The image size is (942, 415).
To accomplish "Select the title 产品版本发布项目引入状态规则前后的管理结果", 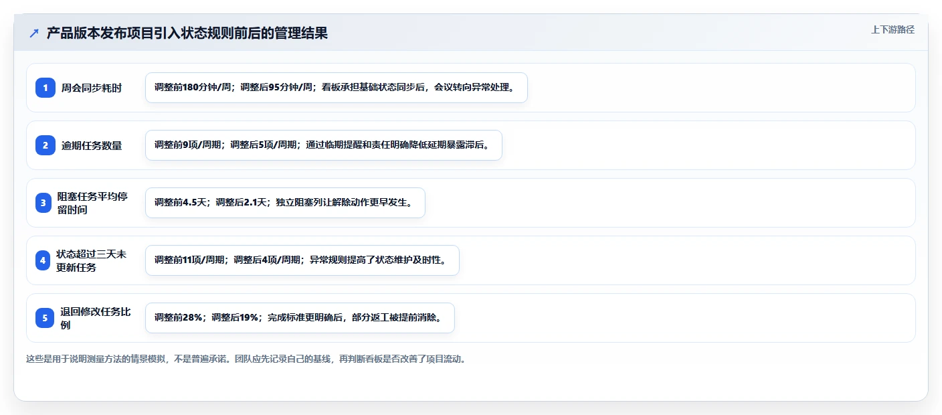I will [x=187, y=33].
